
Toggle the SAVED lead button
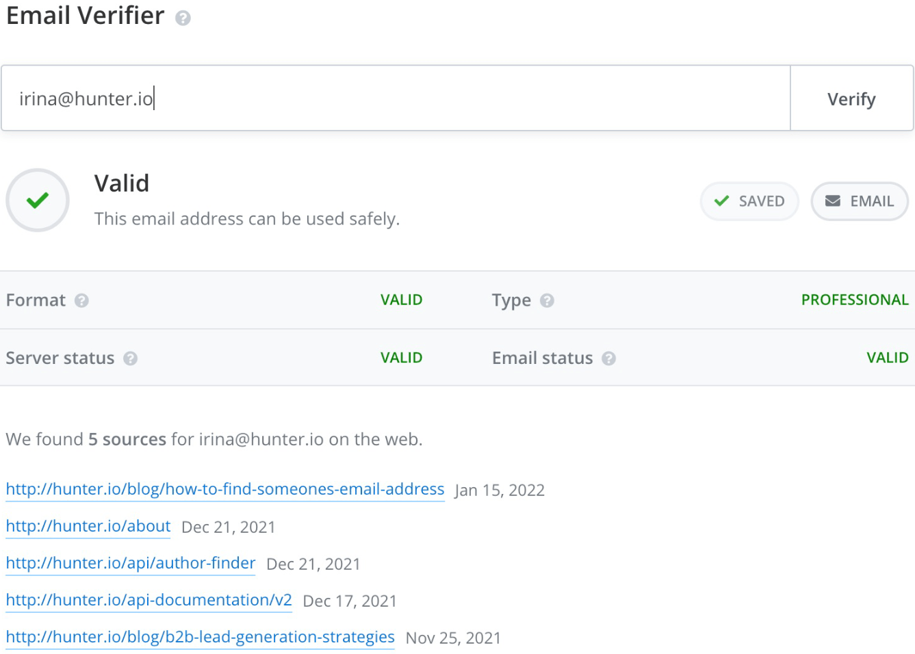coord(749,201)
